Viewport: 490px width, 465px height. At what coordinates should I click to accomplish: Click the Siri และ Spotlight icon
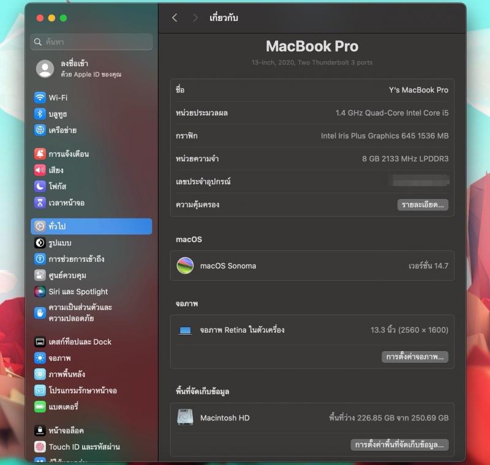(x=40, y=291)
